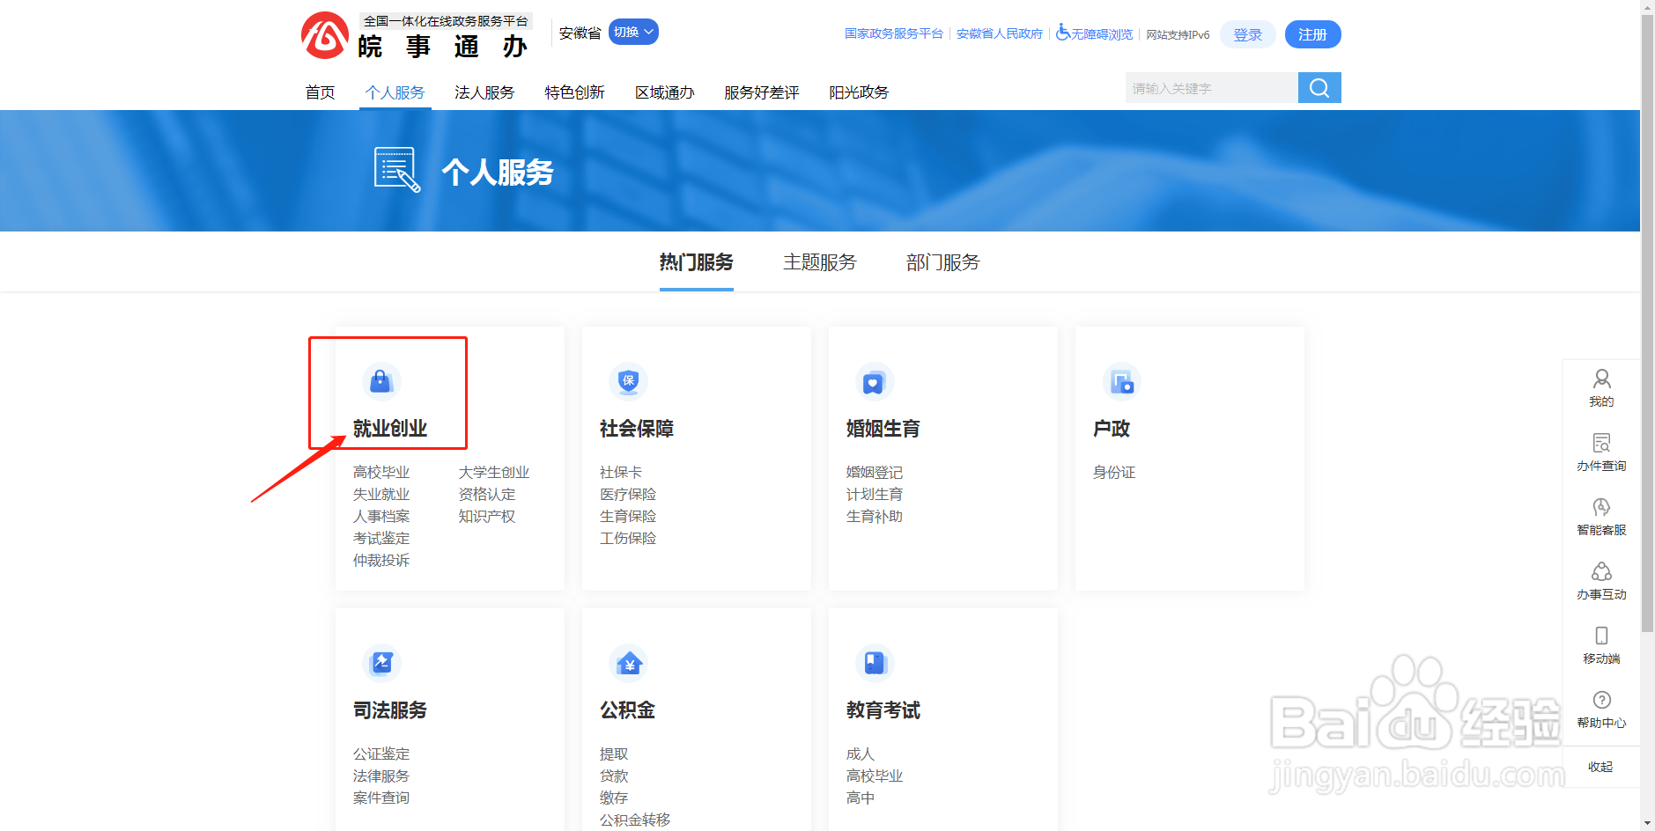1655x831 pixels.
Task: Open 成人 under 教育考试
Action: pyautogui.click(x=861, y=754)
